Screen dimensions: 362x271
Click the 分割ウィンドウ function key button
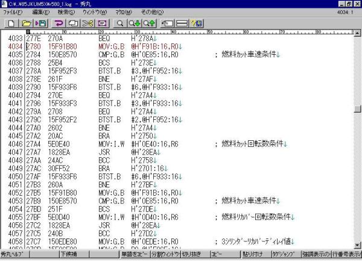pyautogui.click(x=165, y=254)
